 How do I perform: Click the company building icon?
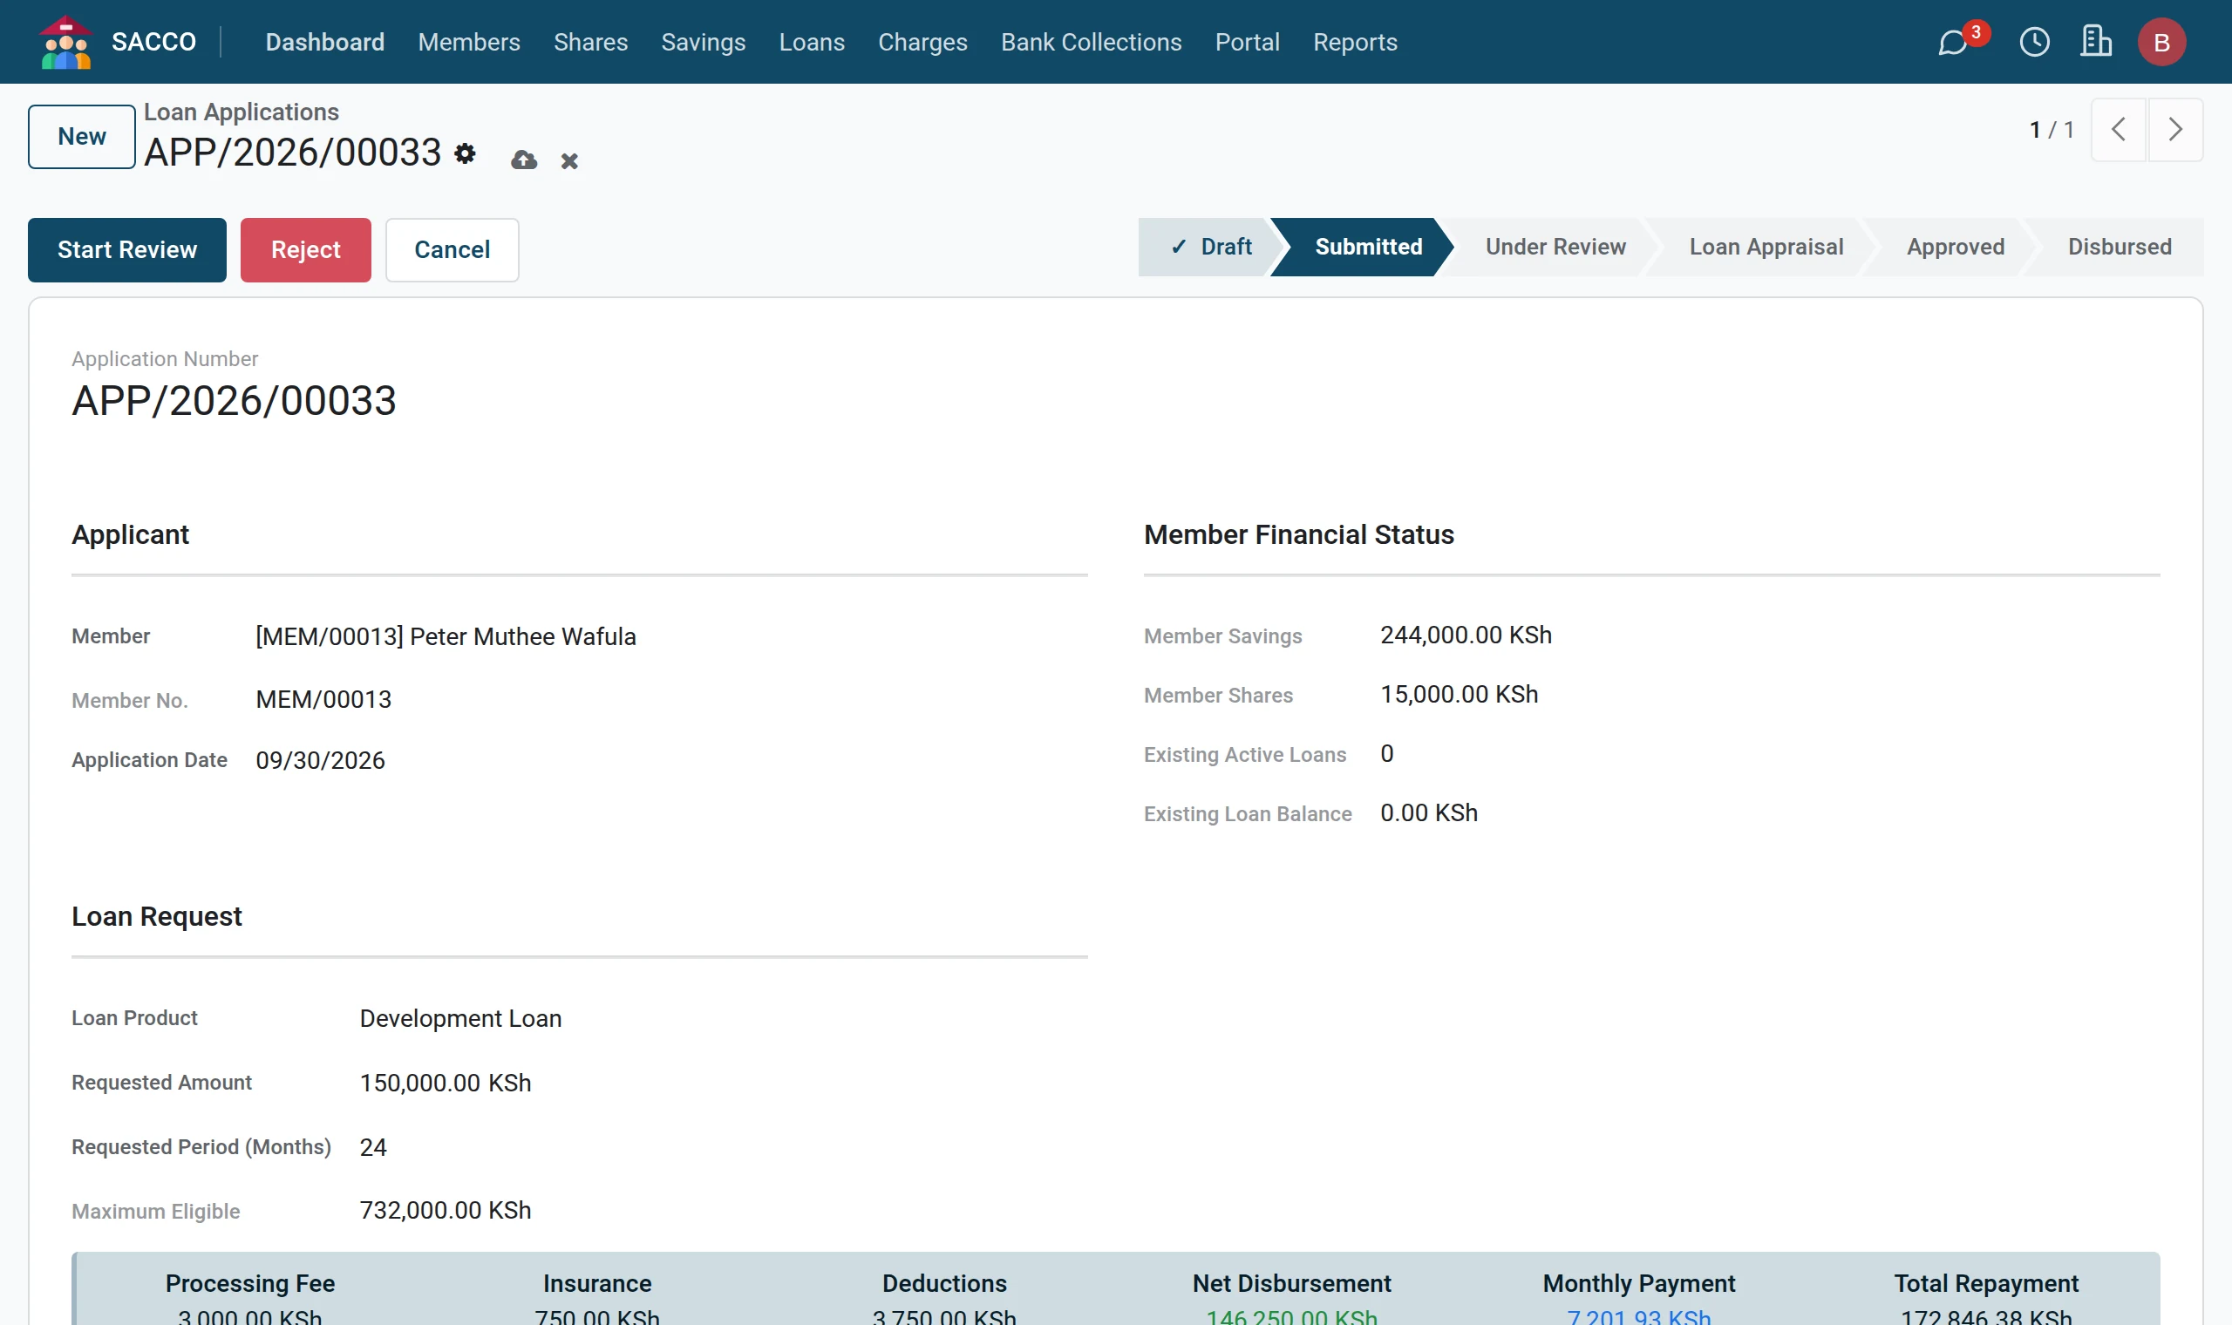[x=2095, y=42]
